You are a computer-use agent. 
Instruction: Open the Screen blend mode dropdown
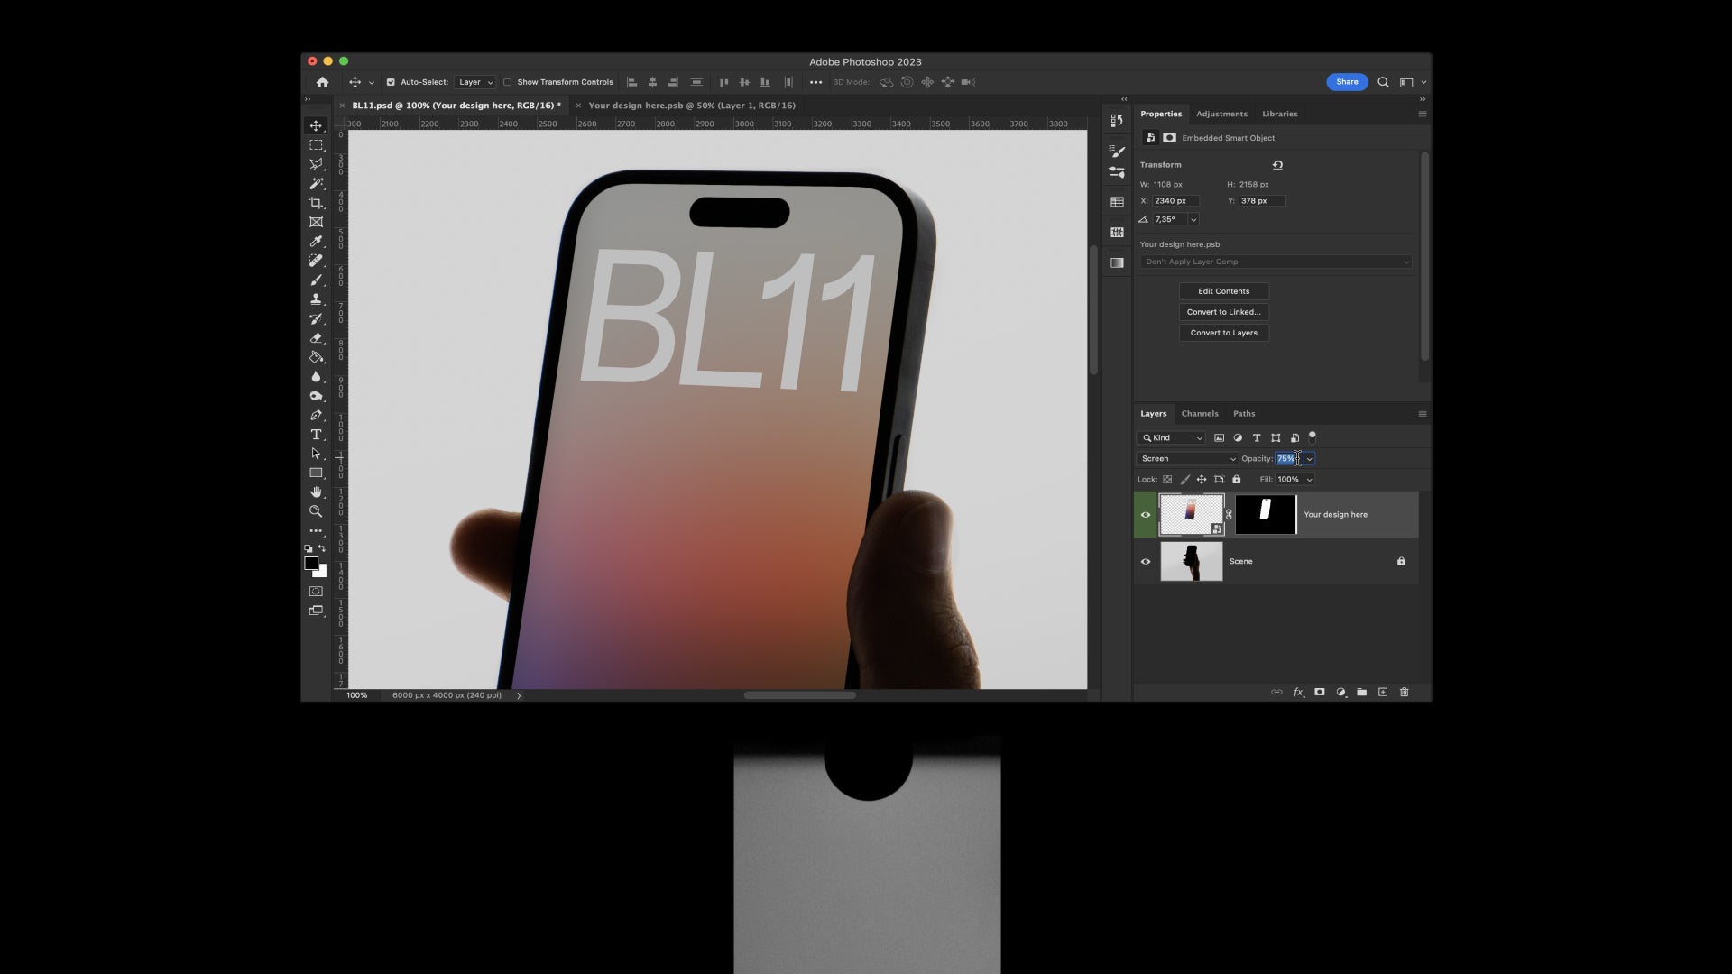(1186, 458)
